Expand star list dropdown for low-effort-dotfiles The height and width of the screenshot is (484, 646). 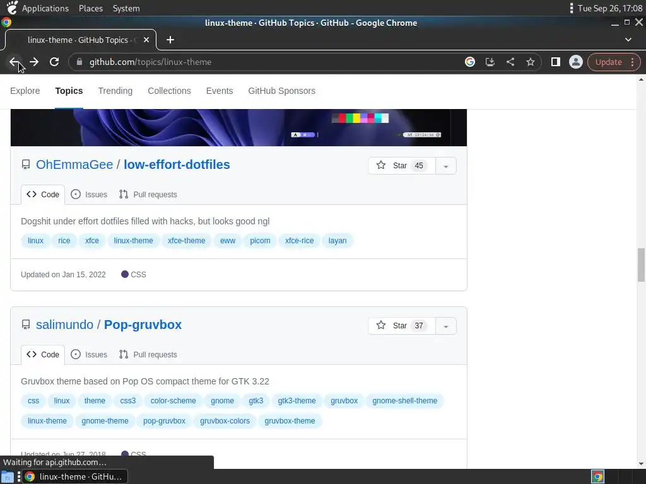click(x=446, y=166)
